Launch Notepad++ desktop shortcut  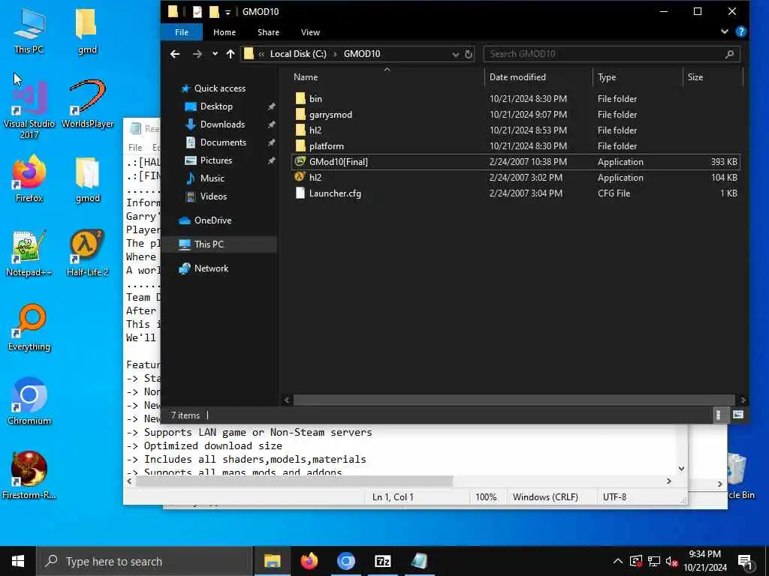29,253
